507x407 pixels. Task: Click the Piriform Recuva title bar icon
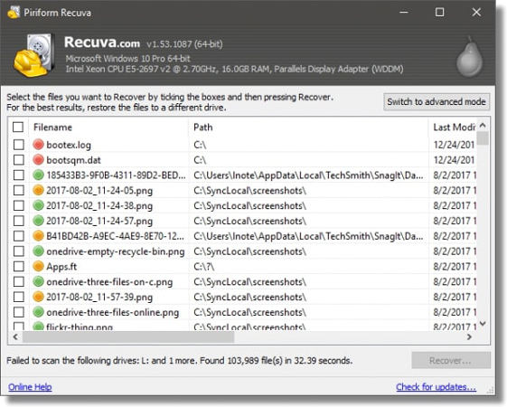pyautogui.click(x=14, y=13)
